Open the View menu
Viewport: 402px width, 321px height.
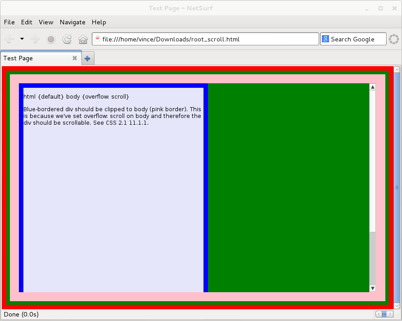(46, 22)
